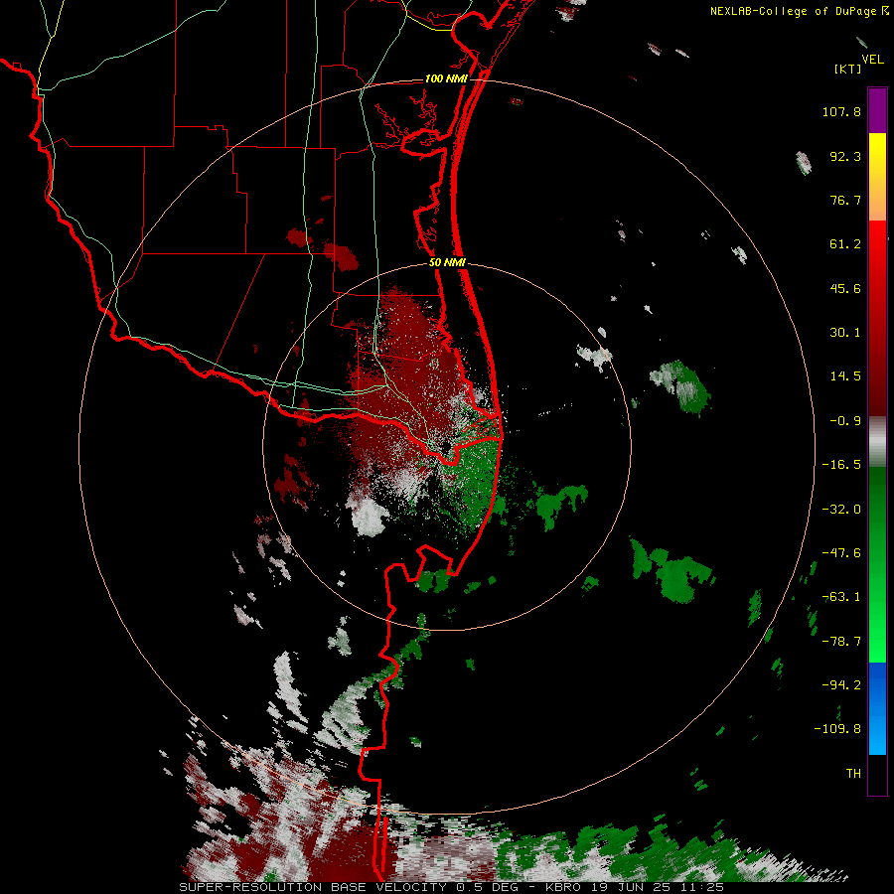Select the -32.0 value on velocity scale
This screenshot has width=894, height=894.
(x=841, y=510)
